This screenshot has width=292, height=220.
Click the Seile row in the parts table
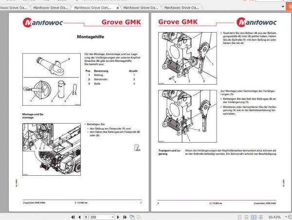pos(111,84)
